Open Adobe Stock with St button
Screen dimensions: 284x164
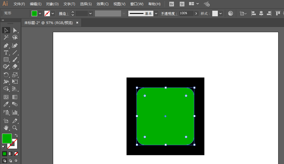[182, 4]
